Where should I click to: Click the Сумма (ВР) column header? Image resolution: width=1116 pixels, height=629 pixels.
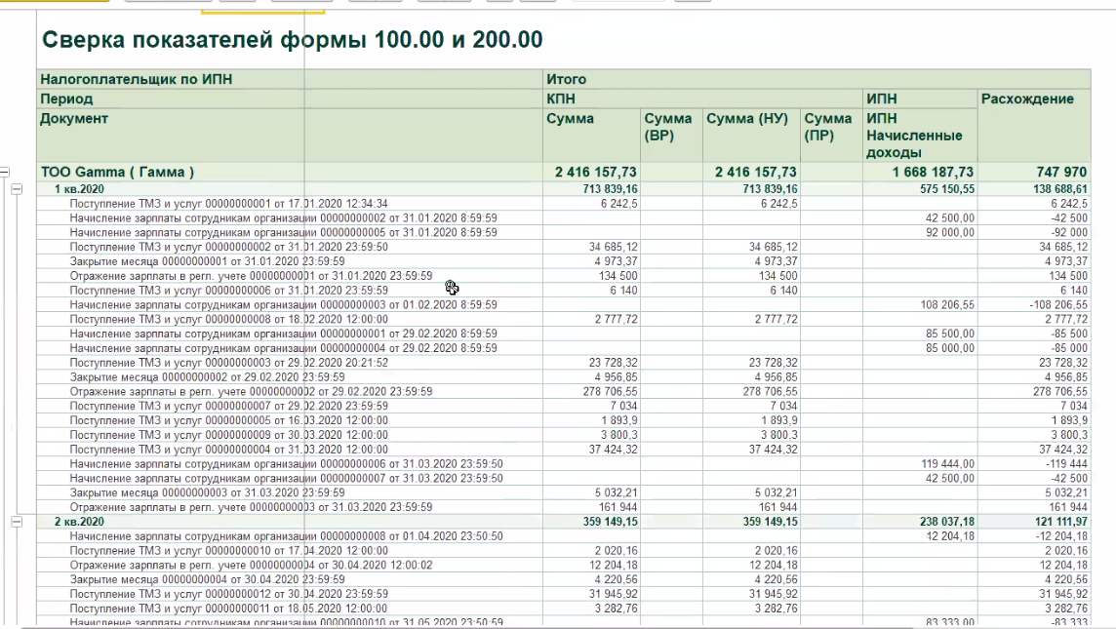click(x=668, y=127)
